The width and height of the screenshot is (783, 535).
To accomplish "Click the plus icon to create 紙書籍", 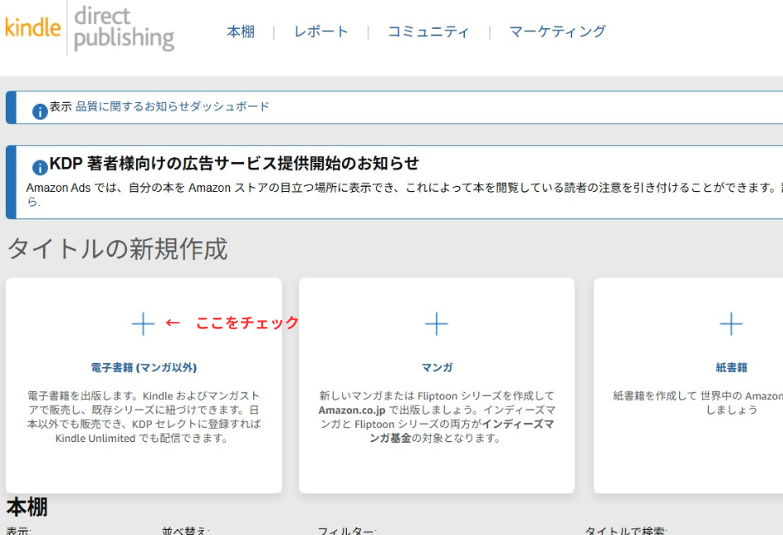I will click(730, 323).
